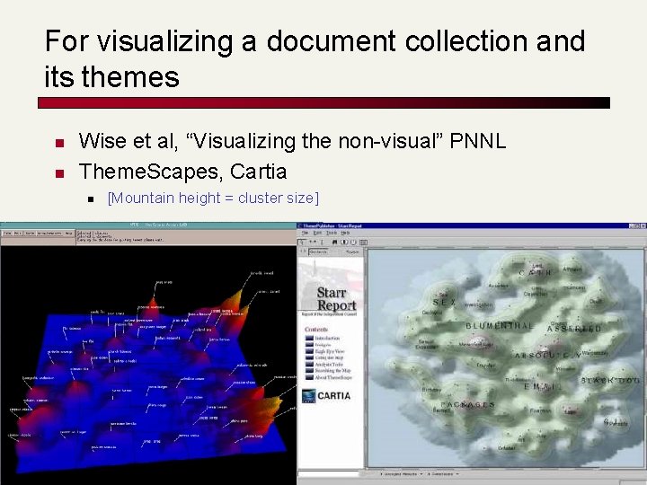Viewport: 647px width, 485px height.
Task: Click the black flag icon in ThemePublisher toolbar
Action: 334,242
